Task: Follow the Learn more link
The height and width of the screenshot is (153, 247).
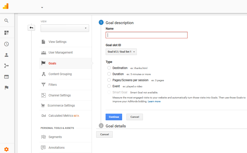Action: [154, 101]
